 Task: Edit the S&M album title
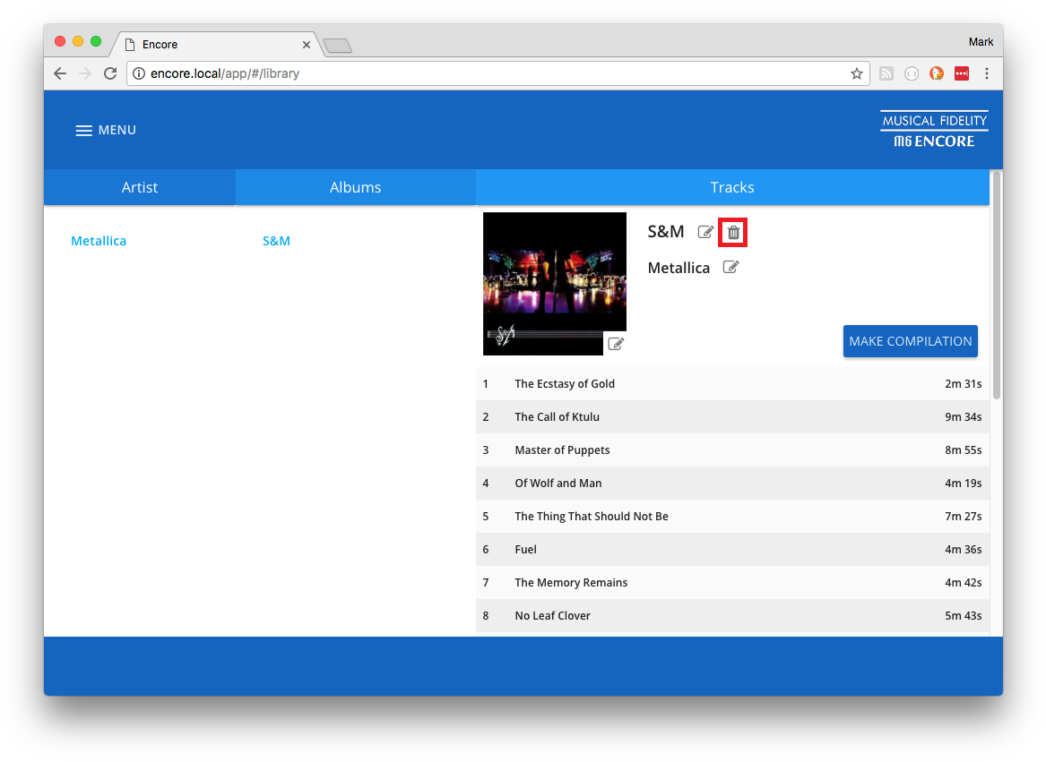(x=705, y=232)
